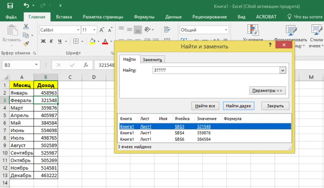This screenshot has width=324, height=188.
Task: Open the Name Box dropdown arrow
Action: pos(36,65)
